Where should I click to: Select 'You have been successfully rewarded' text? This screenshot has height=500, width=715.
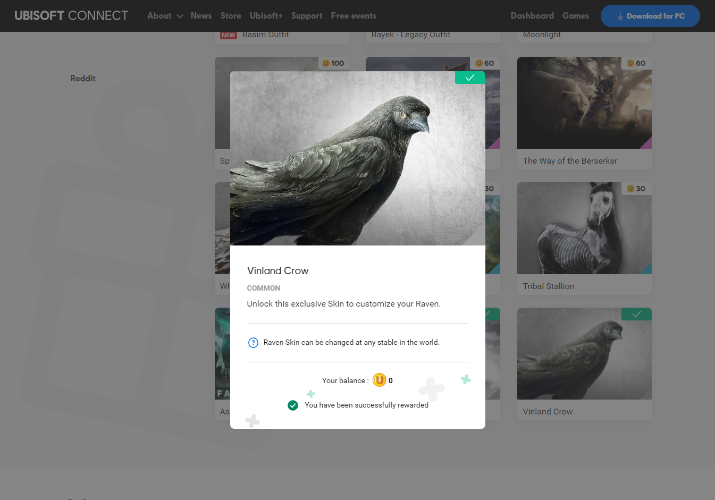366,405
